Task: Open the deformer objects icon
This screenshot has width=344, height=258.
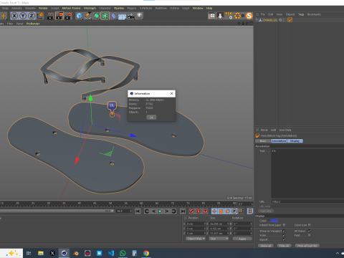Action: [x=114, y=16]
